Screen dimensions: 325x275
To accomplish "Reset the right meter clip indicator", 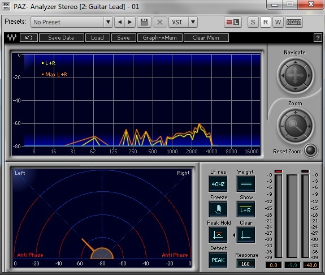I will (x=305, y=171).
